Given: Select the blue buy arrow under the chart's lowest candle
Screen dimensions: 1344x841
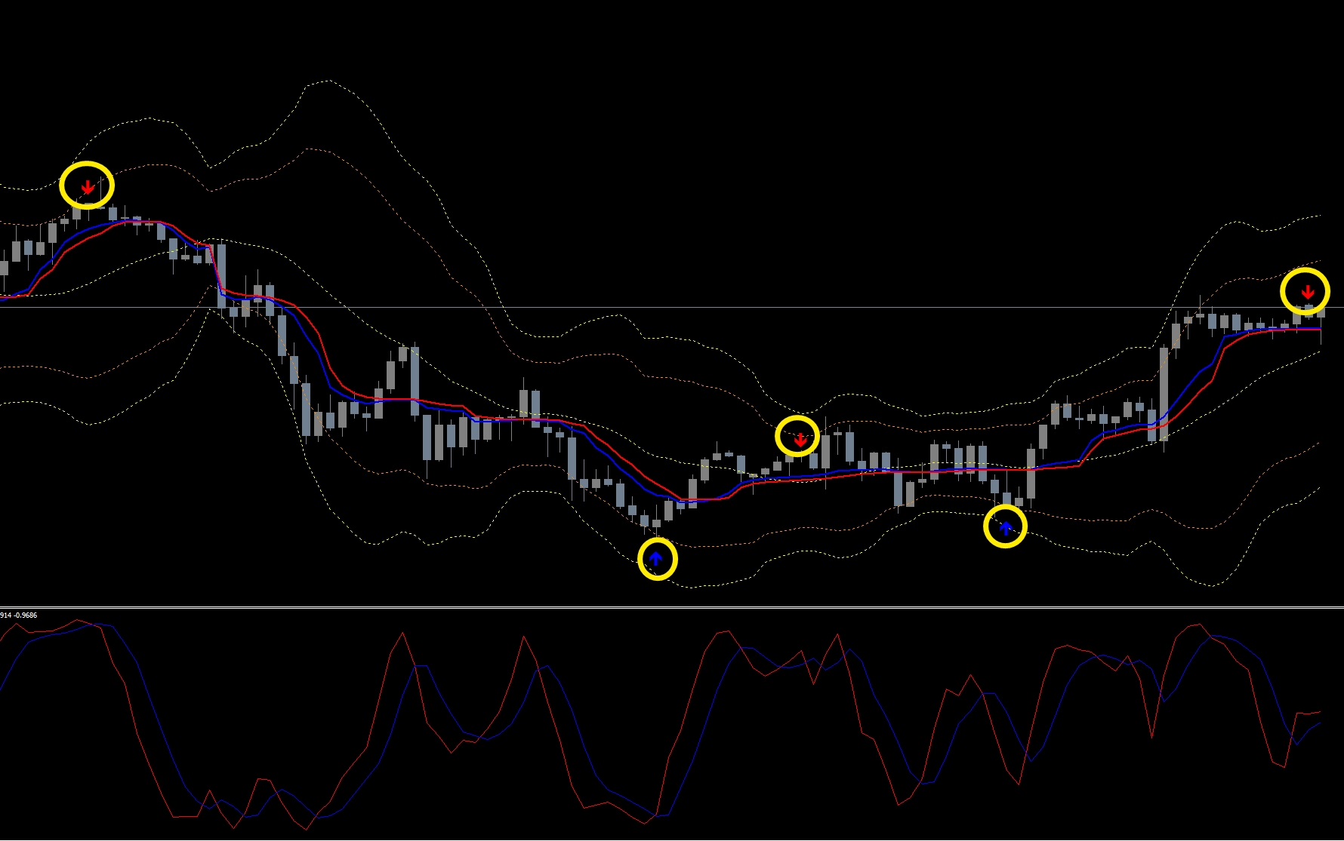Looking at the screenshot, I should click(656, 559).
